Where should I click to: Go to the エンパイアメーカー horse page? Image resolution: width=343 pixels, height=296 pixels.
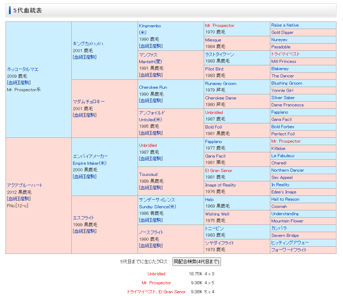[x=90, y=156]
